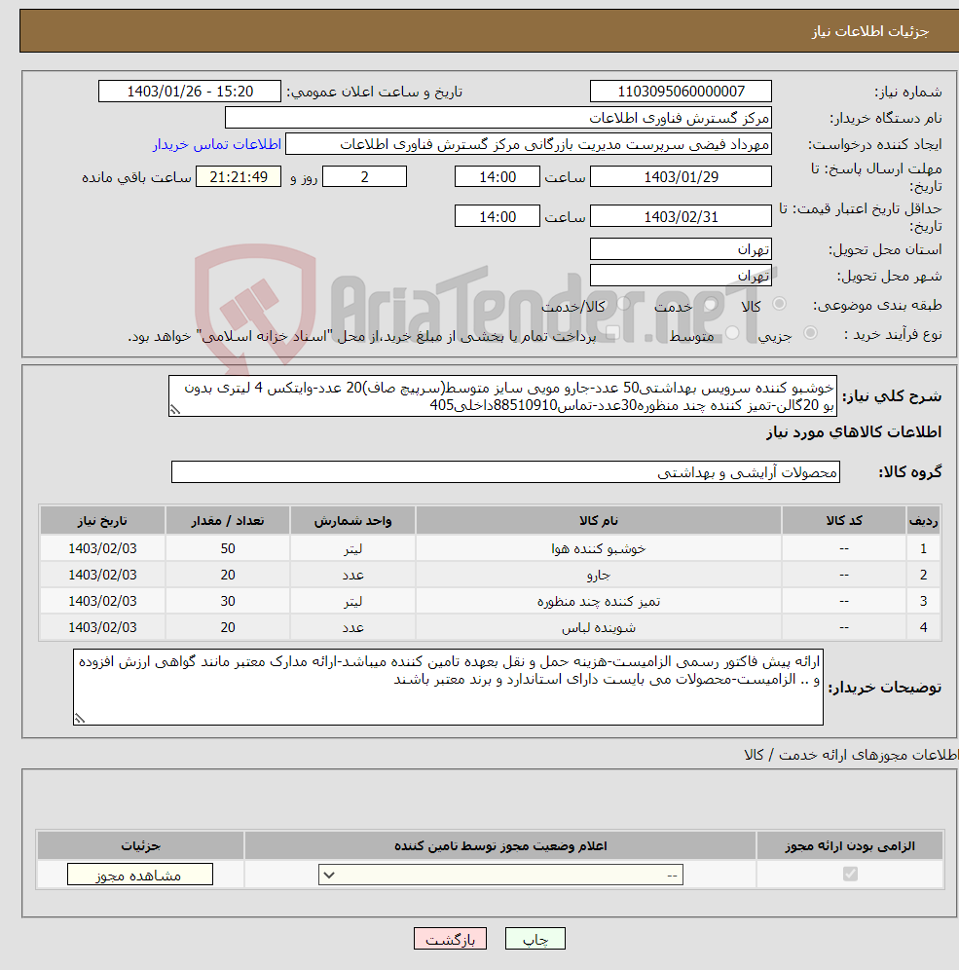Click the buyer notes textarea

[448, 687]
